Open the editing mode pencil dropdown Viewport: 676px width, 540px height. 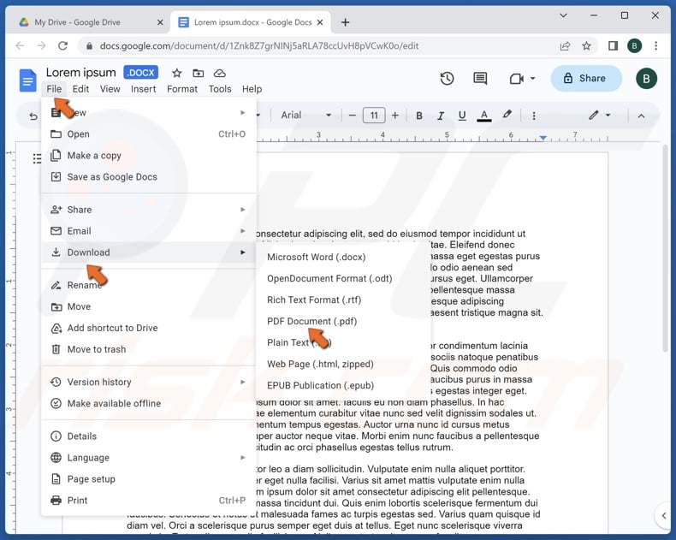coord(600,116)
